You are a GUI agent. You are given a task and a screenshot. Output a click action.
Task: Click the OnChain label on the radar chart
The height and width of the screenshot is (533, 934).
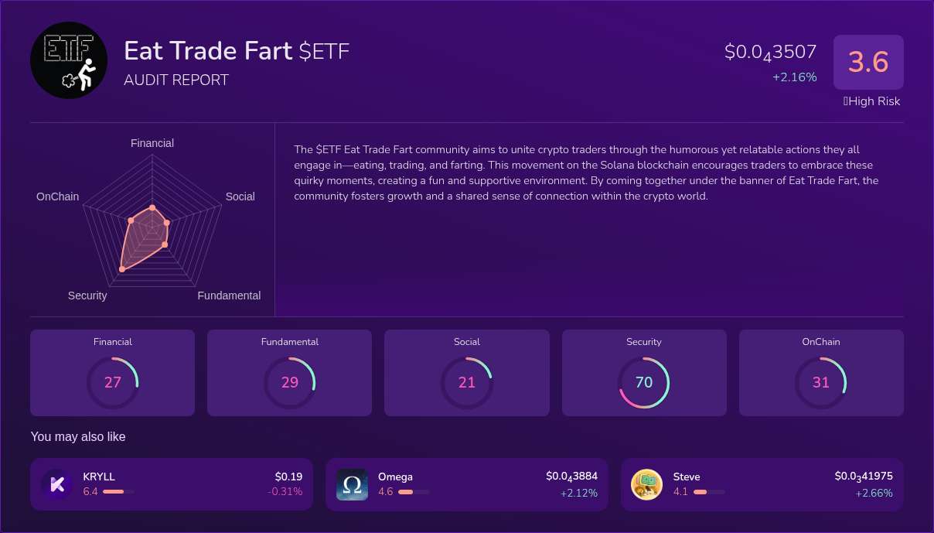[x=57, y=196]
